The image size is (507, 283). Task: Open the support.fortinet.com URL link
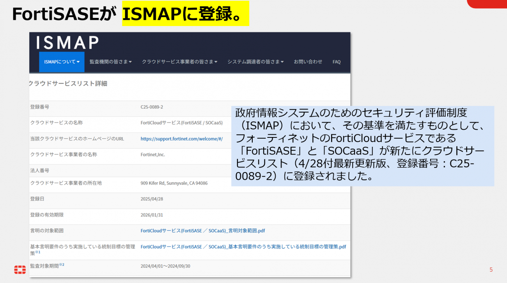click(x=181, y=139)
